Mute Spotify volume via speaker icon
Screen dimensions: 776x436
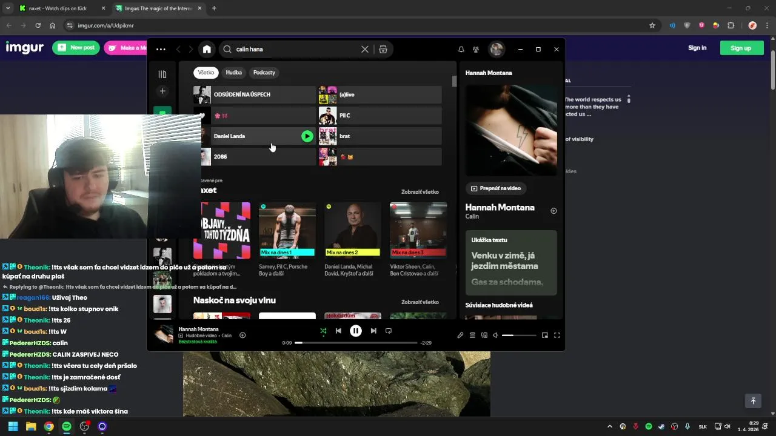point(495,335)
